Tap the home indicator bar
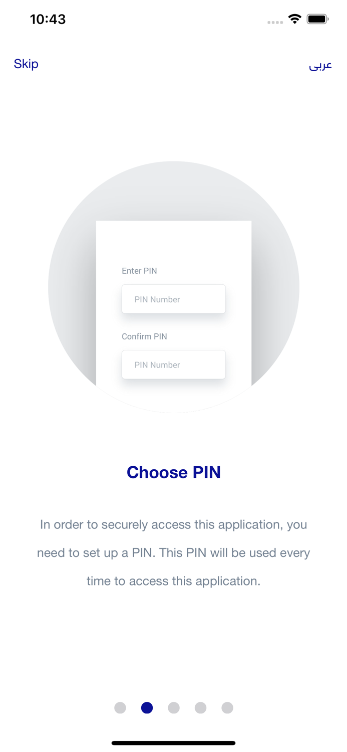This screenshot has height=752, width=347. [173, 742]
